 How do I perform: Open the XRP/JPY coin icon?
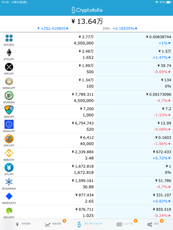pos(9,67)
